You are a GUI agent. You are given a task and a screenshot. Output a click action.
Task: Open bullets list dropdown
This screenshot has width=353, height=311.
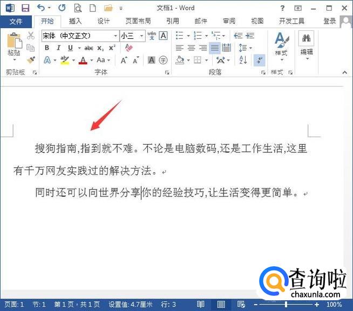coord(188,36)
